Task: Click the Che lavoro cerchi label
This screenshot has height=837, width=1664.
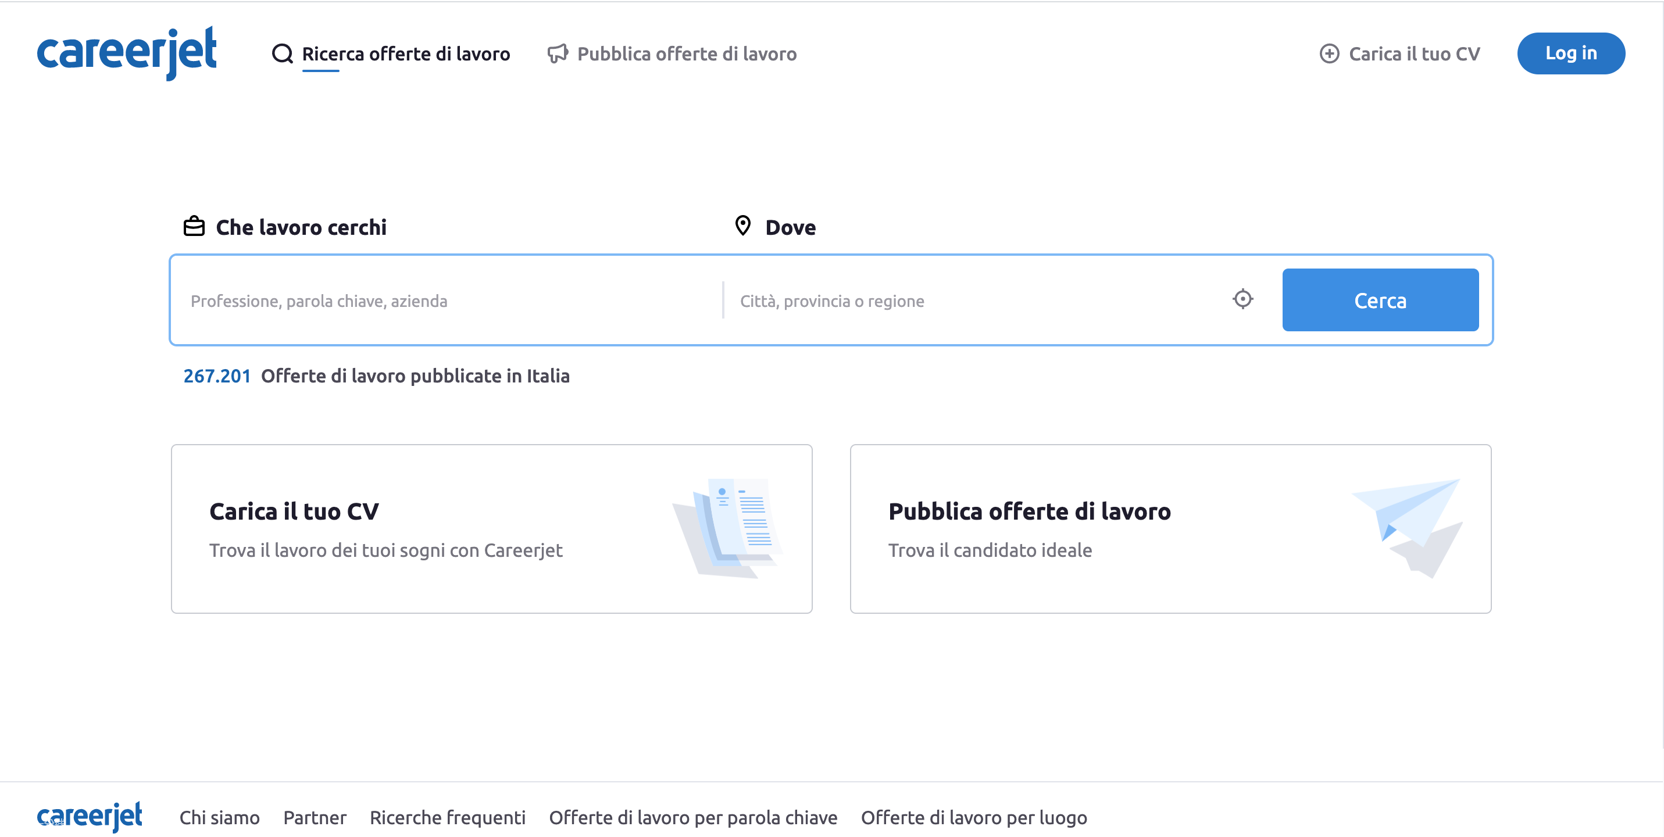Action: 301,227
